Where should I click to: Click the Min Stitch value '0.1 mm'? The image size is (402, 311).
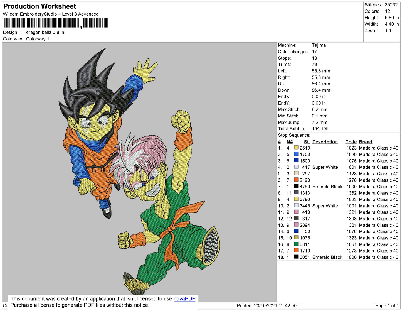point(320,116)
